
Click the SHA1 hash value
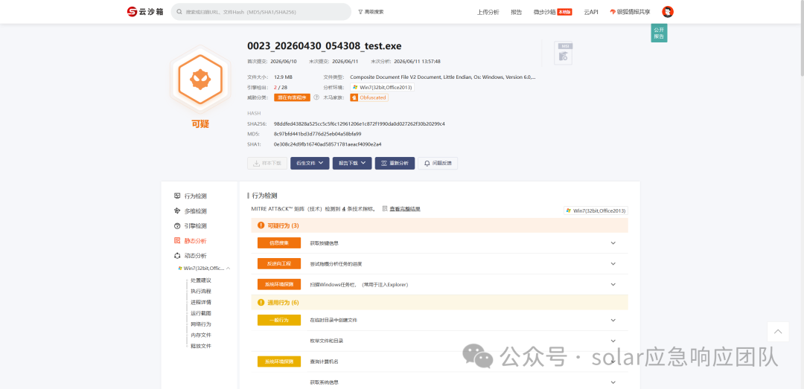coord(328,144)
